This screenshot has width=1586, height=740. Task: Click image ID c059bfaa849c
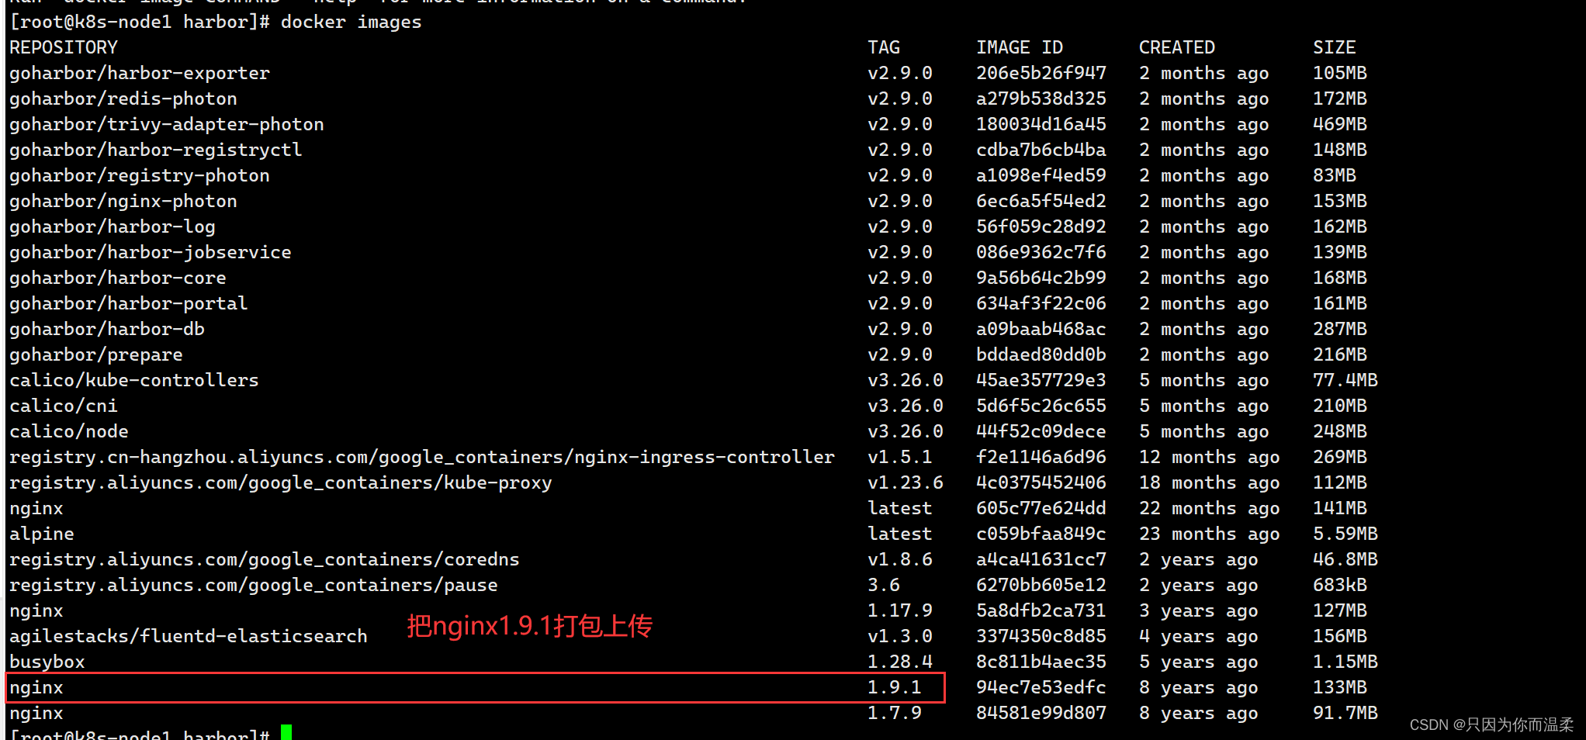(x=1041, y=534)
